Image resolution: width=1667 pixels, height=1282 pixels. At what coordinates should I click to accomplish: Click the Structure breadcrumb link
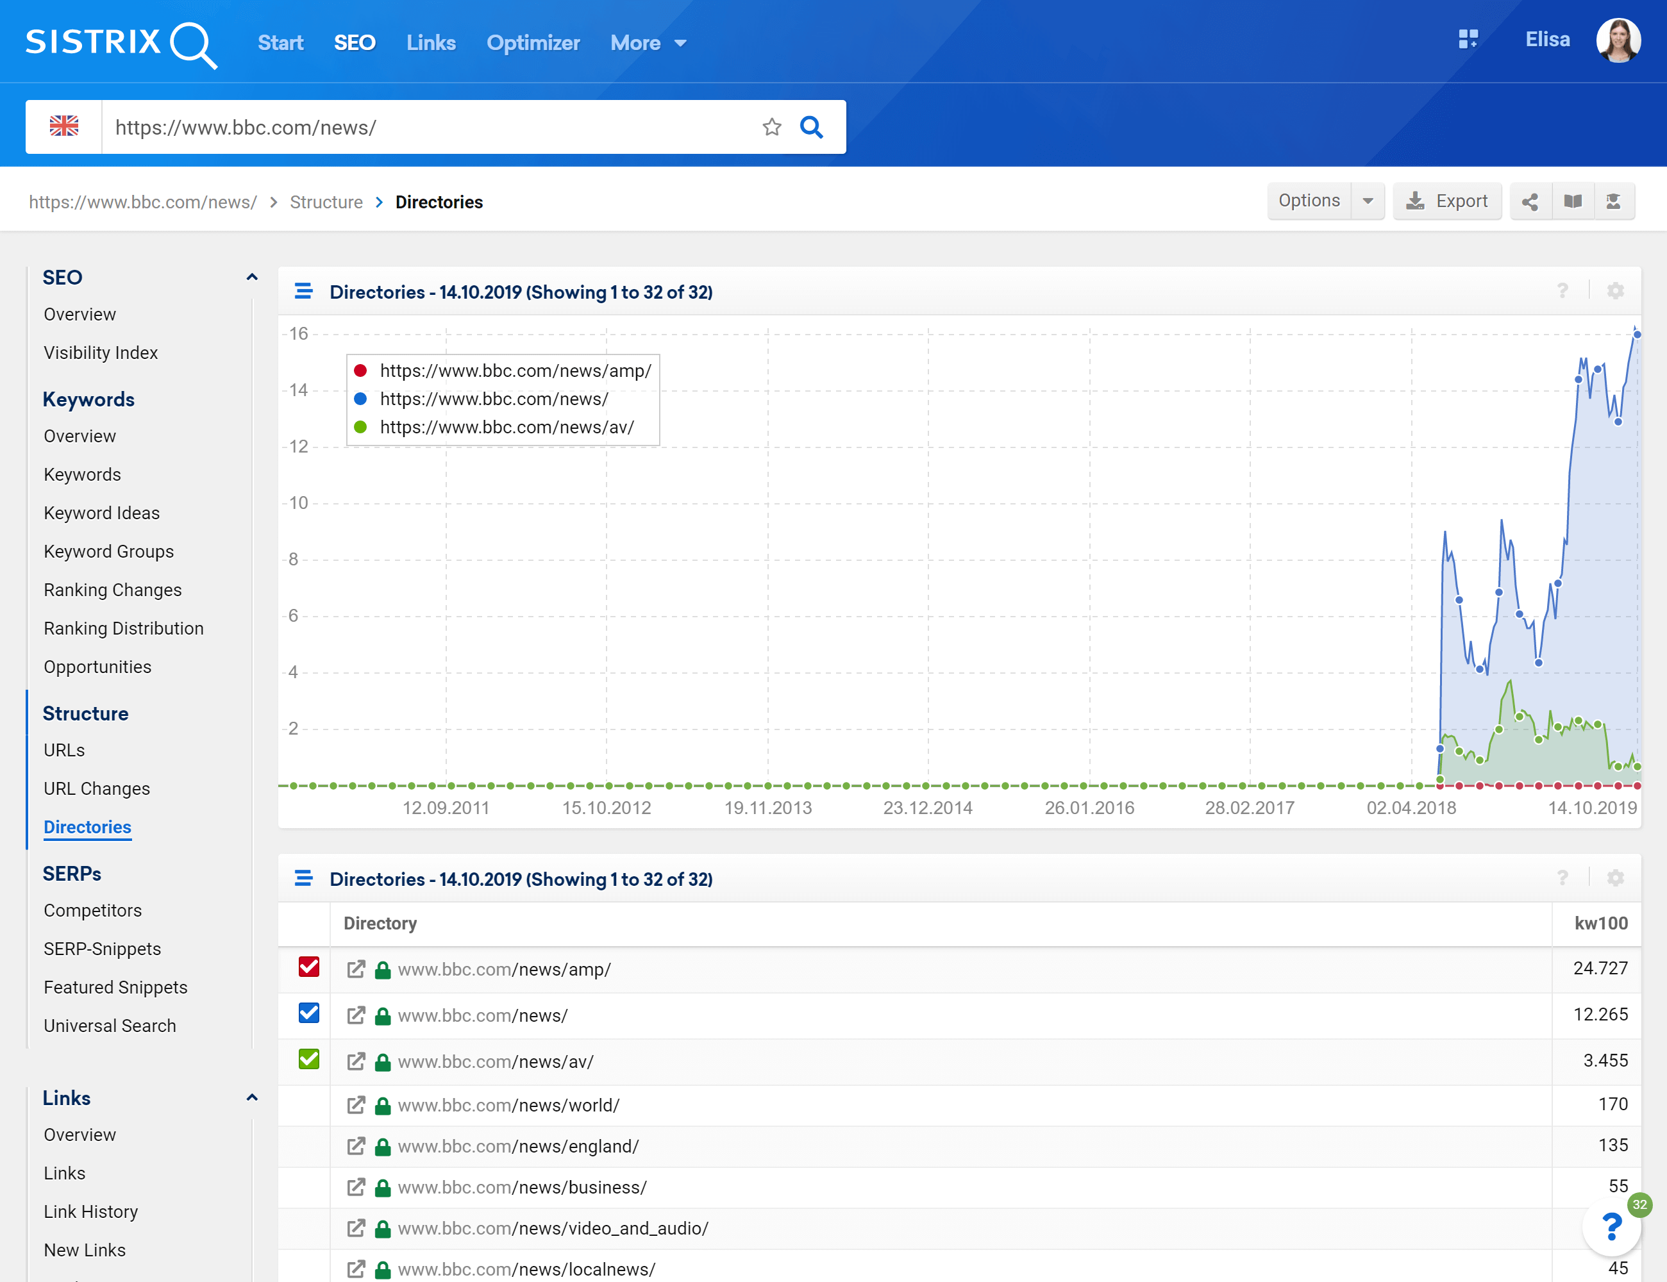pyautogui.click(x=326, y=202)
